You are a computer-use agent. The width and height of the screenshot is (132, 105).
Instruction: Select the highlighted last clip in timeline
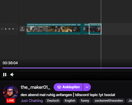click(x=95, y=29)
